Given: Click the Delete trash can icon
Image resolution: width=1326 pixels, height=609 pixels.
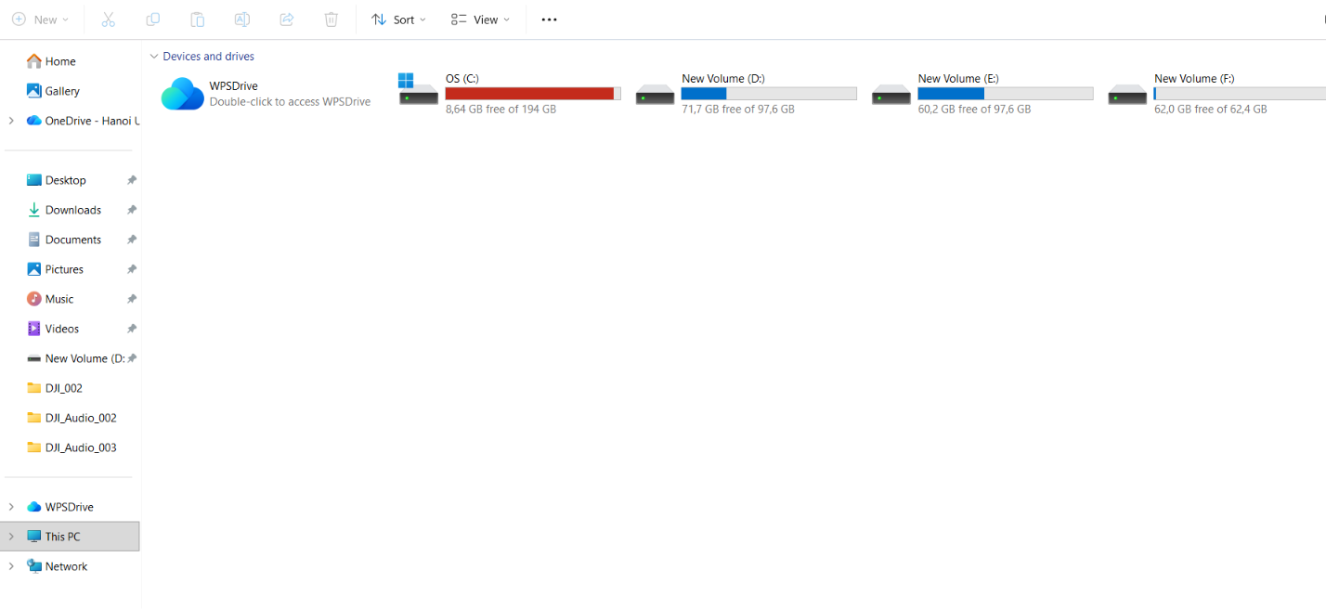Looking at the screenshot, I should 331,19.
